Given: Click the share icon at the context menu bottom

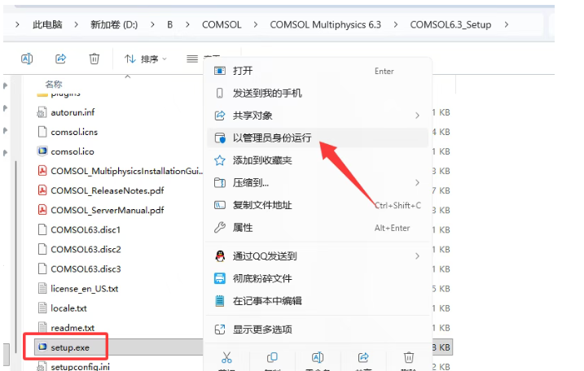Looking at the screenshot, I should pos(363,358).
